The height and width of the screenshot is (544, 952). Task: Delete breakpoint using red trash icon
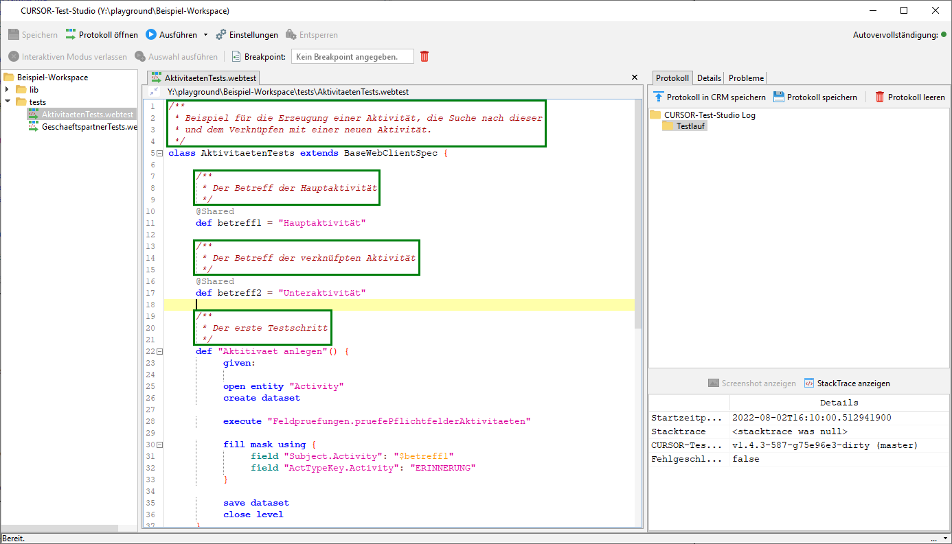424,56
